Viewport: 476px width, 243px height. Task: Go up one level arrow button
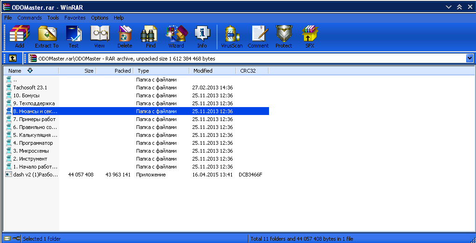pyautogui.click(x=13, y=58)
